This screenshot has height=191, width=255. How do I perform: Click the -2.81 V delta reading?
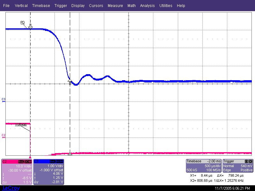57,182
